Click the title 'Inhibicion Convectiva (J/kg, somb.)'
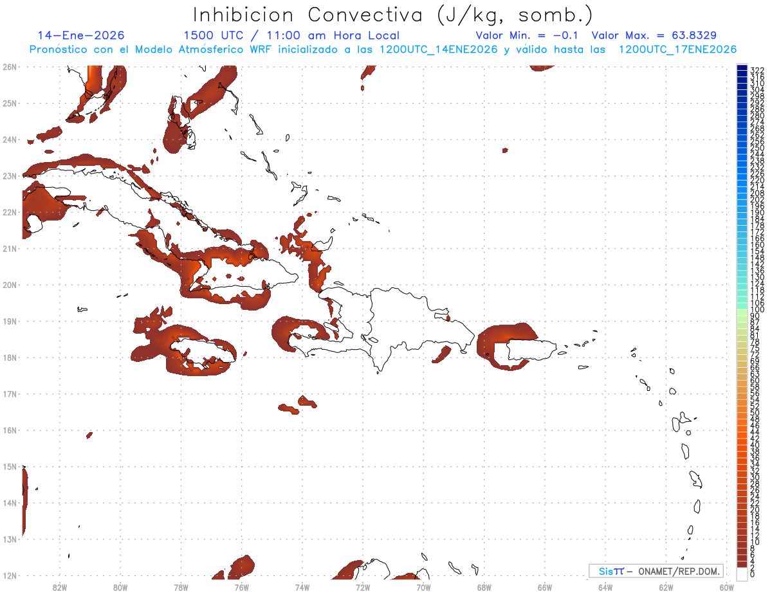772x596 pixels. pyautogui.click(x=393, y=15)
